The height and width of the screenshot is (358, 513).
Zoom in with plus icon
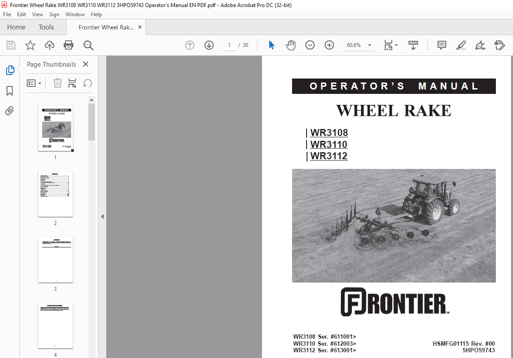click(329, 45)
